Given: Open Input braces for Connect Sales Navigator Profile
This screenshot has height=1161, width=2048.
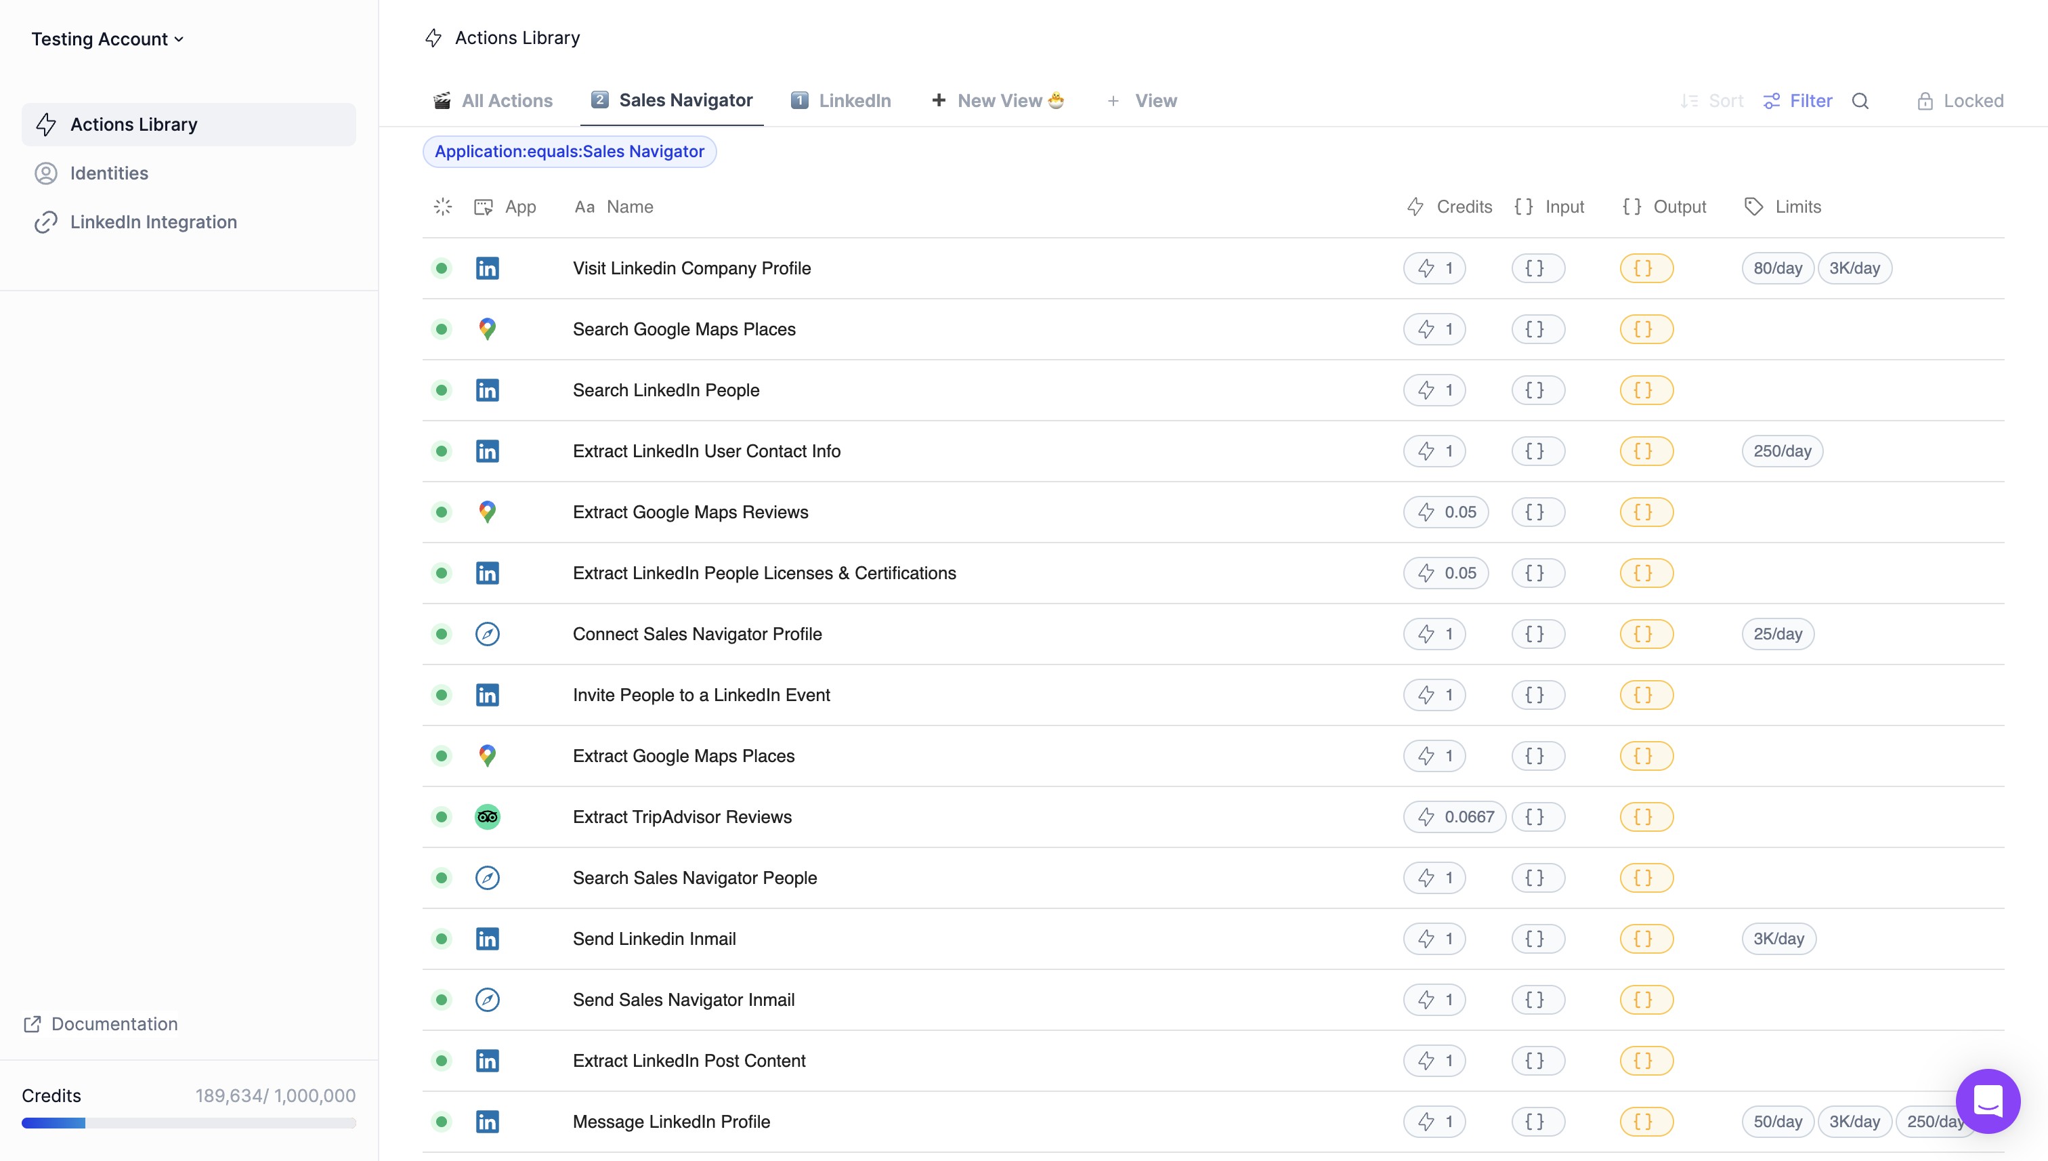Looking at the screenshot, I should 1538,634.
